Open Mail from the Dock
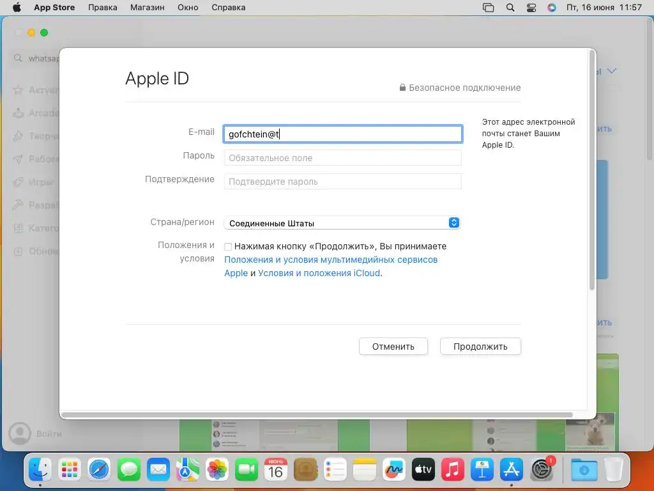Viewport: 654px width, 491px height. 158,470
